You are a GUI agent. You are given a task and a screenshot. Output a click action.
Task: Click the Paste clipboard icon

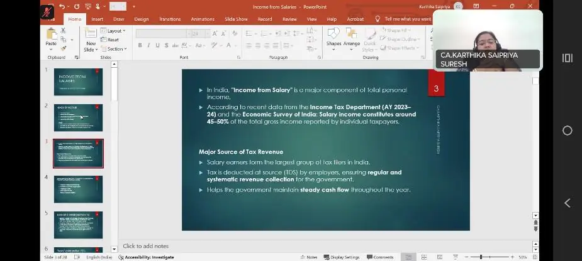pyautogui.click(x=51, y=34)
